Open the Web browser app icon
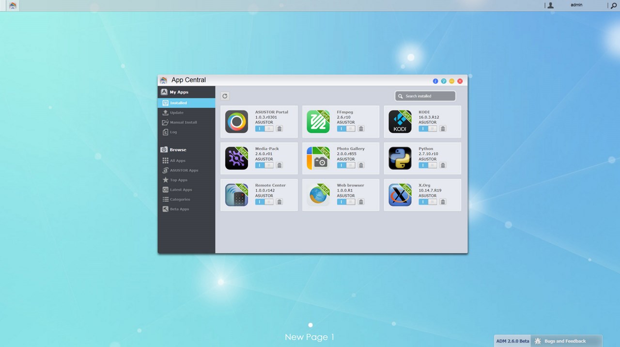This screenshot has height=347, width=620. (x=318, y=195)
